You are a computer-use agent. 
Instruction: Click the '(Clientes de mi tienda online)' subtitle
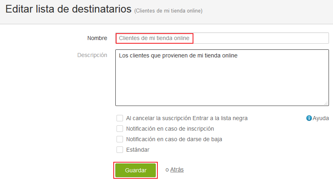(x=168, y=11)
